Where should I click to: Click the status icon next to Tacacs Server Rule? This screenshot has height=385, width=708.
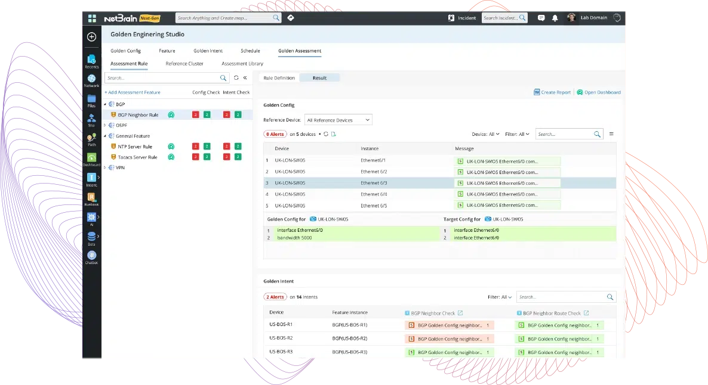click(171, 157)
